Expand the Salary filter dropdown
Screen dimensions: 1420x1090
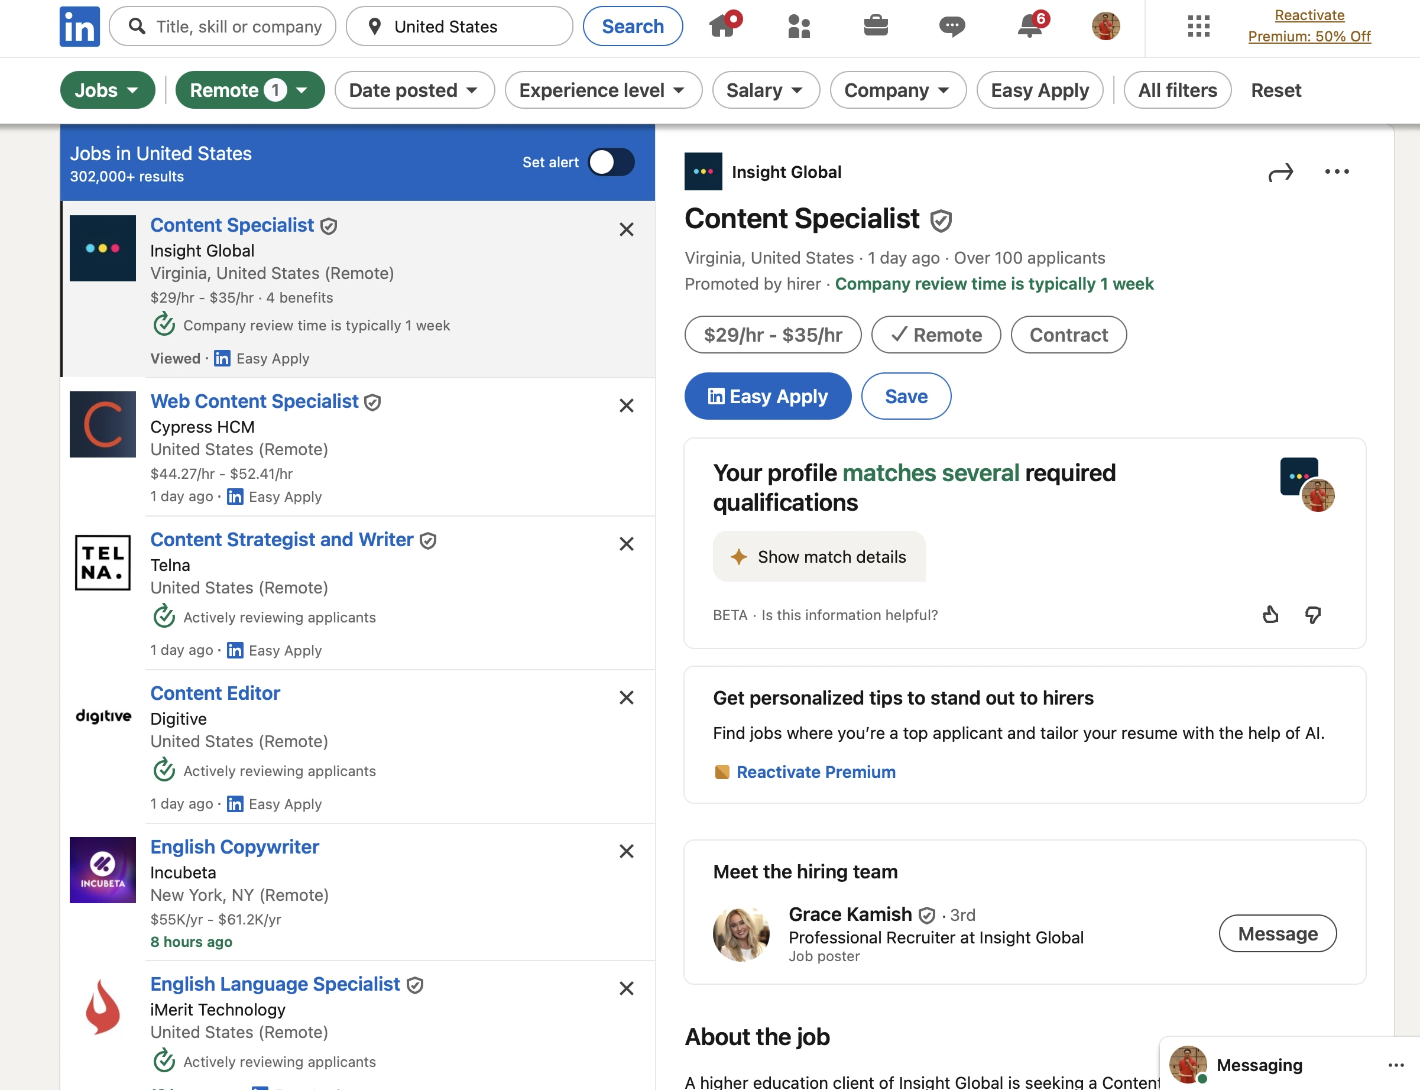pos(766,90)
